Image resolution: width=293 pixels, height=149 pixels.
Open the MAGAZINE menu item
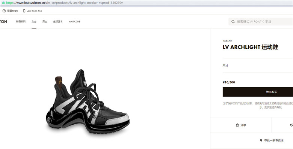tap(74, 22)
